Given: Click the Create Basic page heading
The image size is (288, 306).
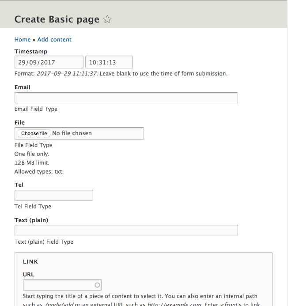Looking at the screenshot, I should pos(57,19).
